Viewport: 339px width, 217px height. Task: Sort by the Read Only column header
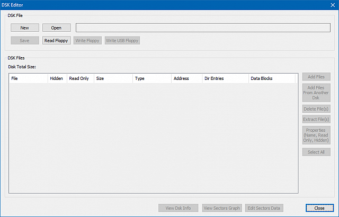pos(81,78)
